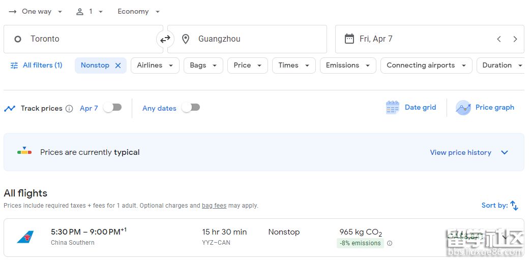Click the bag fees link
Viewport: 531px width, 263px height.
click(214, 206)
